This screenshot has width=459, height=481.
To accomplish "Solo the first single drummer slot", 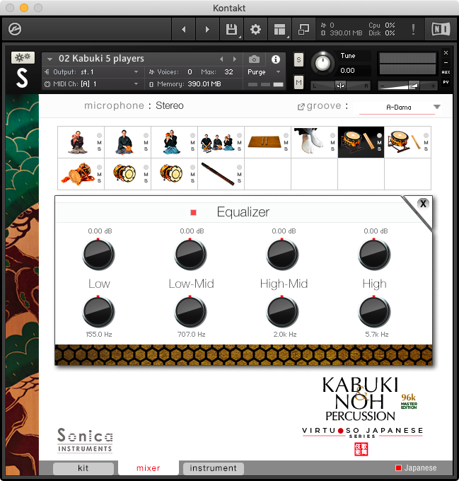I will tap(99, 149).
